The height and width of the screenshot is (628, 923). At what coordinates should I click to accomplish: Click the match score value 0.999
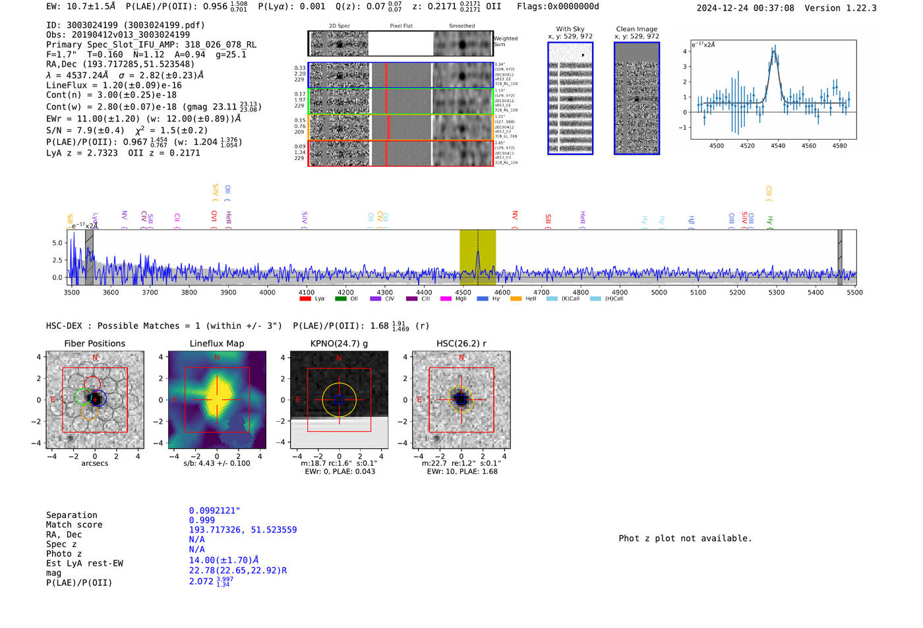202,520
